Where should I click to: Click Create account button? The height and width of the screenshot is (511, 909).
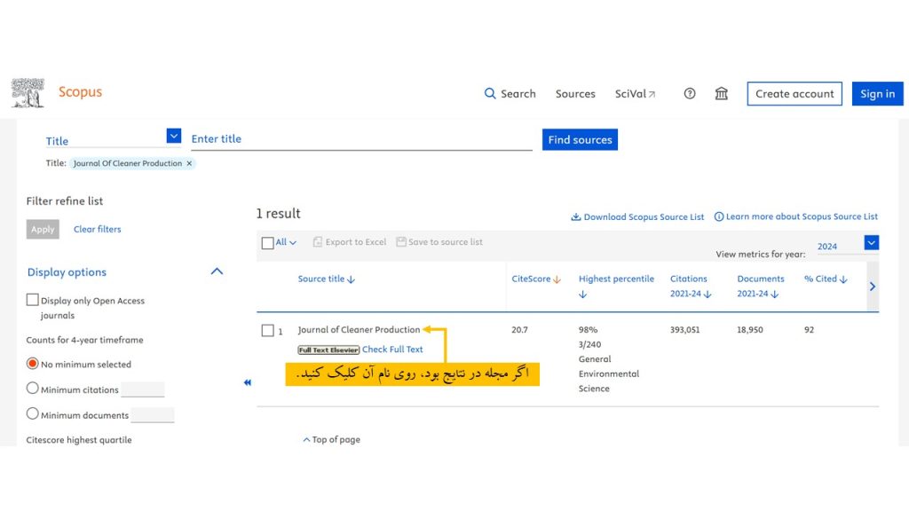tap(794, 94)
